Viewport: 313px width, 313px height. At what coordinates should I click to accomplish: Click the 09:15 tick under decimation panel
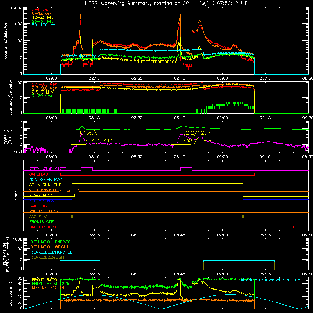pyautogui.click(x=265, y=274)
